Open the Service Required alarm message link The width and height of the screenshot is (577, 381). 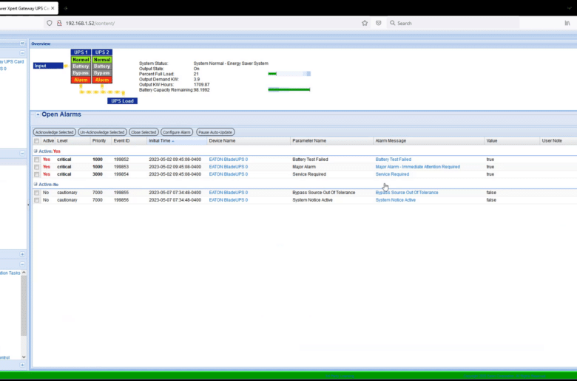tap(392, 174)
